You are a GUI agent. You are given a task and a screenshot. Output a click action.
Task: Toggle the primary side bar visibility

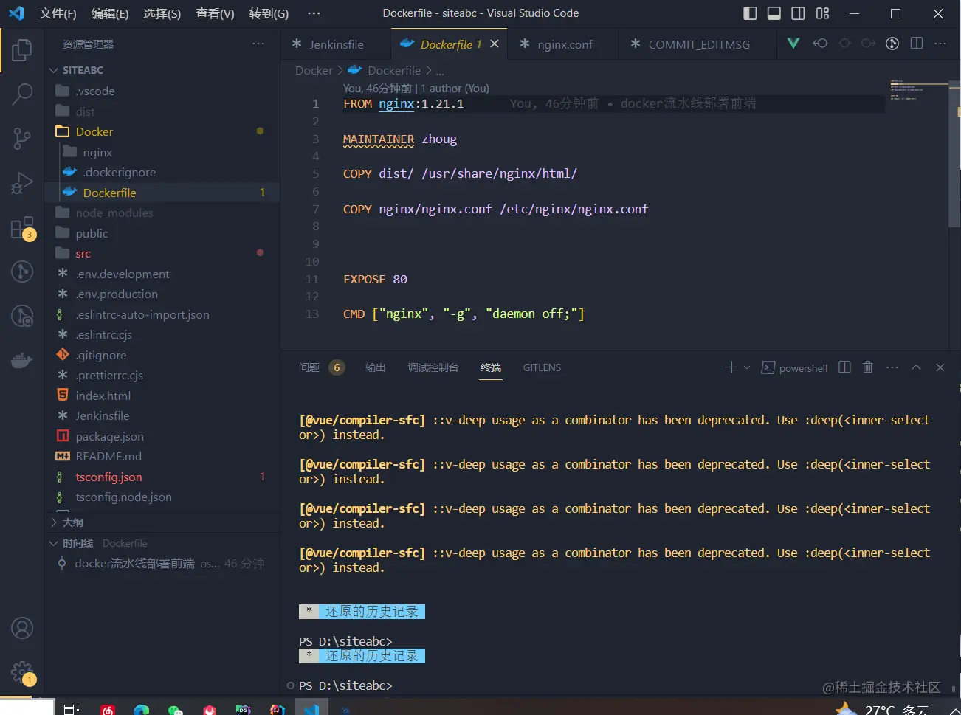point(750,13)
